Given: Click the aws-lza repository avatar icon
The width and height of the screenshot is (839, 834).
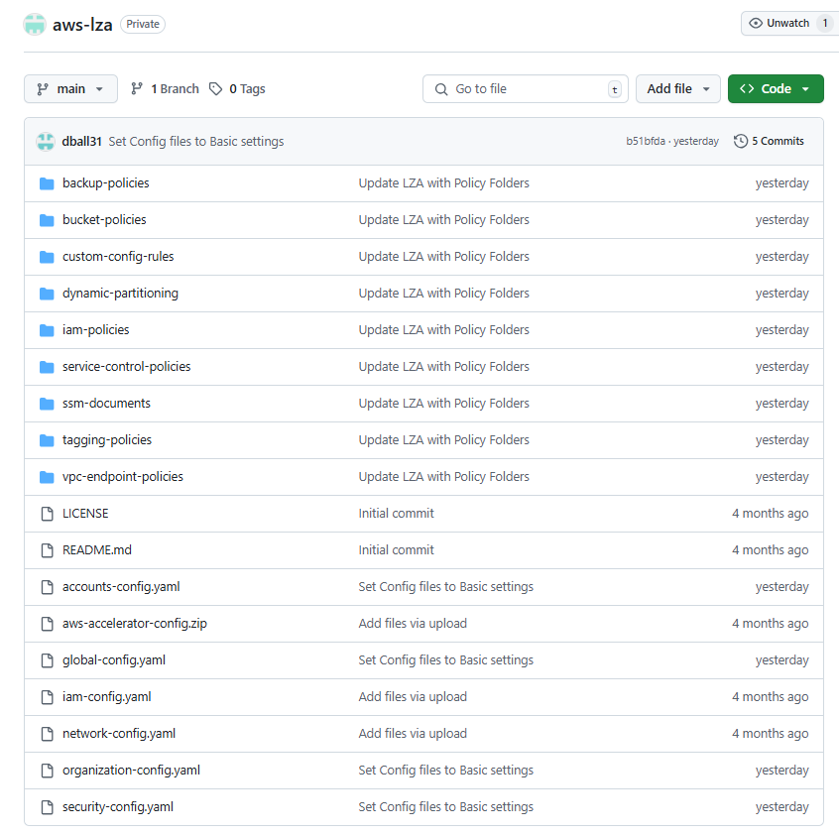Looking at the screenshot, I should tap(35, 24).
